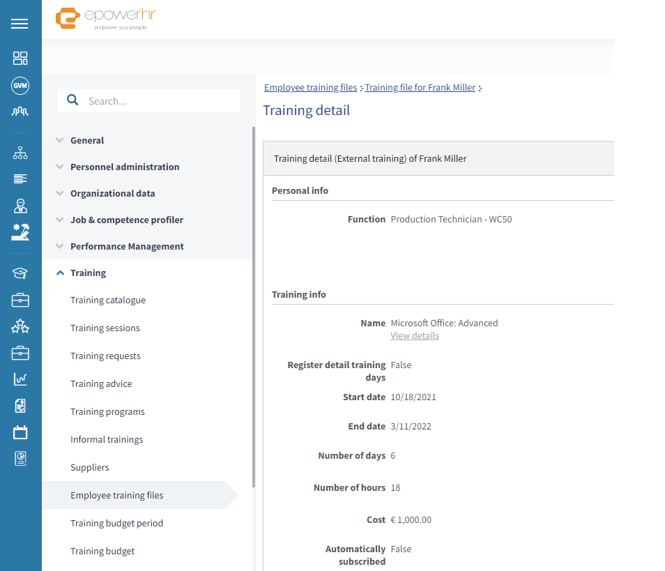Click the upper briefcase icon
The image size is (665, 571).
pyautogui.click(x=20, y=300)
